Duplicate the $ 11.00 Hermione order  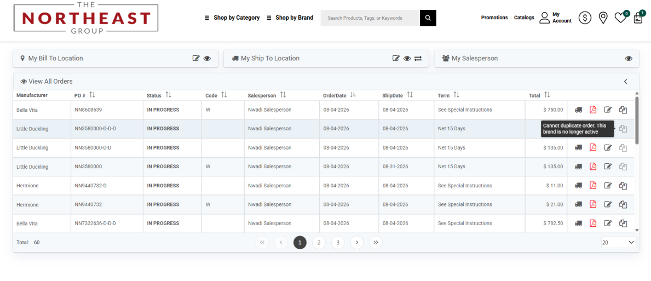click(x=623, y=186)
